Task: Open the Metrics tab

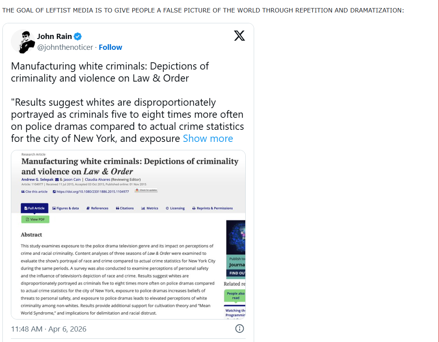Action: 150,208
